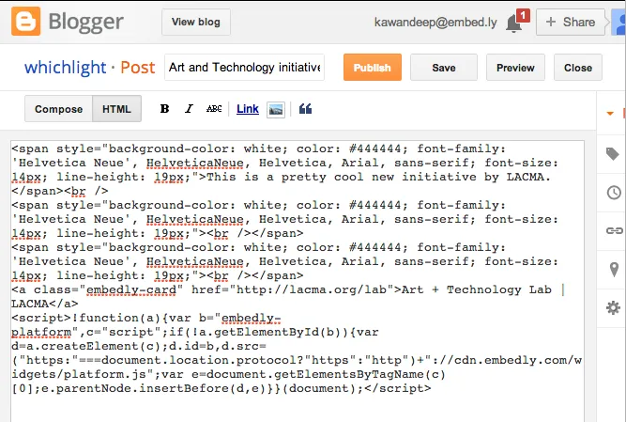Click the orange Blogger logo icon
The width and height of the screenshot is (626, 422).
26,22
